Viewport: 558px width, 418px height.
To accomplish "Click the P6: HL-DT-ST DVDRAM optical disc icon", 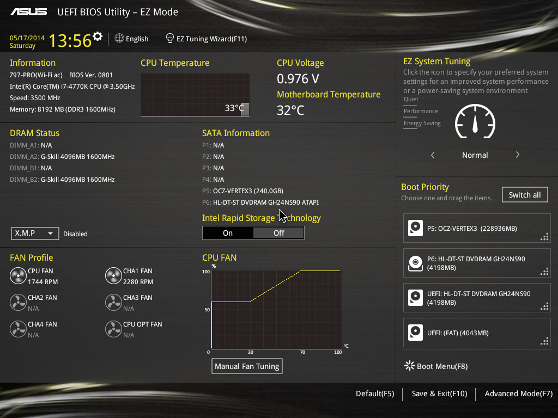I will click(x=415, y=263).
